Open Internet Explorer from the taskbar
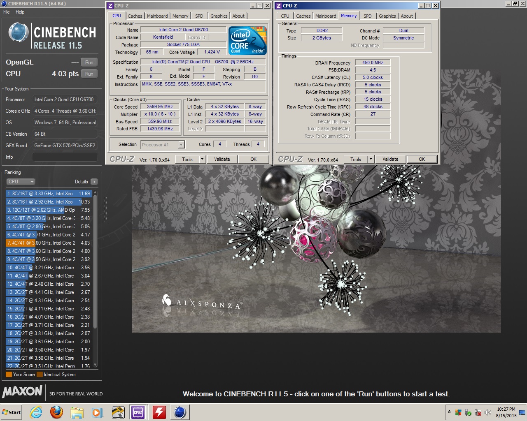The height and width of the screenshot is (421, 527). (x=36, y=412)
